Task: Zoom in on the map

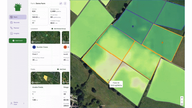Action: coord(182,97)
